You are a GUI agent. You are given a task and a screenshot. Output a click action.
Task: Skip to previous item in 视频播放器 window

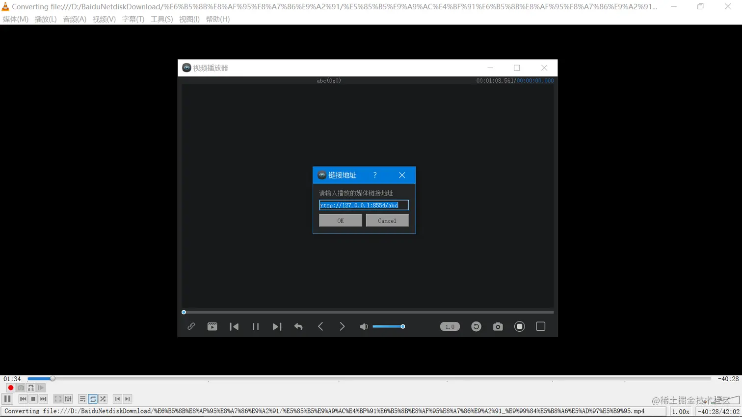pyautogui.click(x=234, y=326)
